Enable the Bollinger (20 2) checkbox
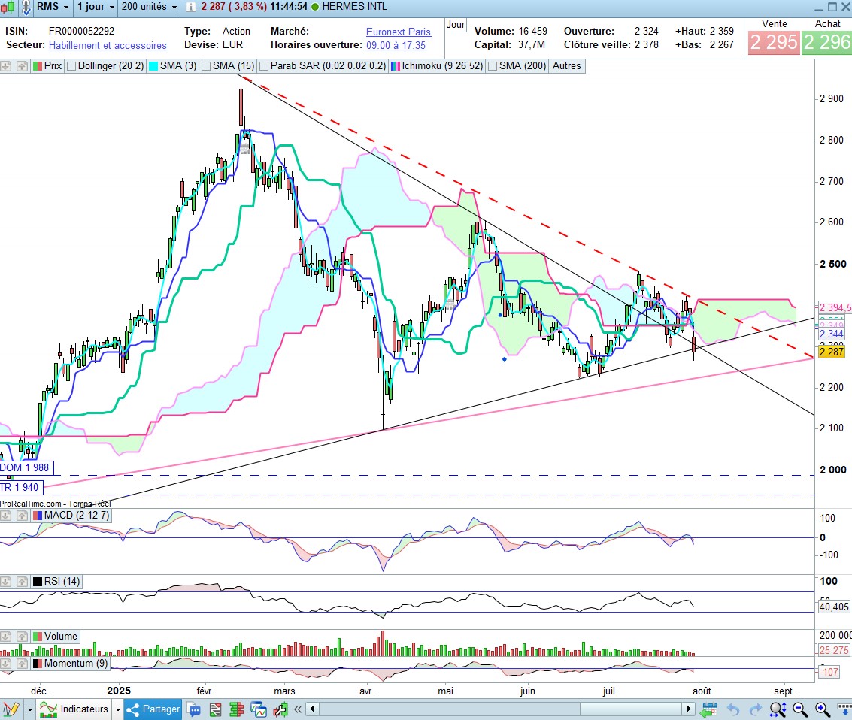The width and height of the screenshot is (852, 720). [72, 66]
